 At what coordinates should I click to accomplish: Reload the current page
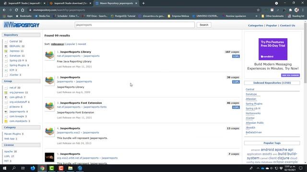click(16, 10)
